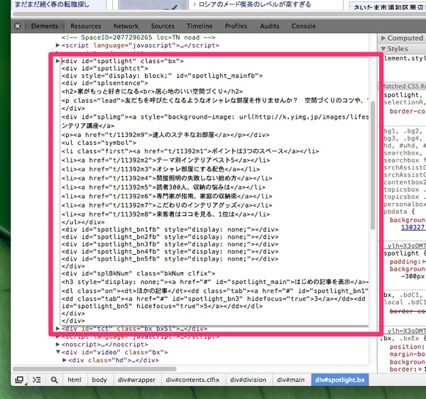This screenshot has height=399, width=426.
Task: Switch to the Profiles tab
Action: tap(236, 26)
